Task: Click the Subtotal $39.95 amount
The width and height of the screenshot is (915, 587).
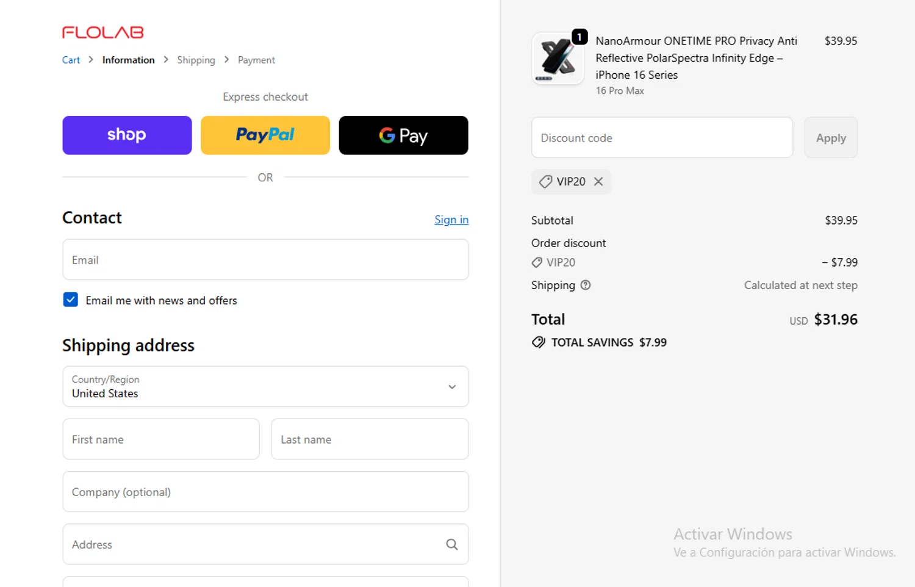Action: click(841, 220)
